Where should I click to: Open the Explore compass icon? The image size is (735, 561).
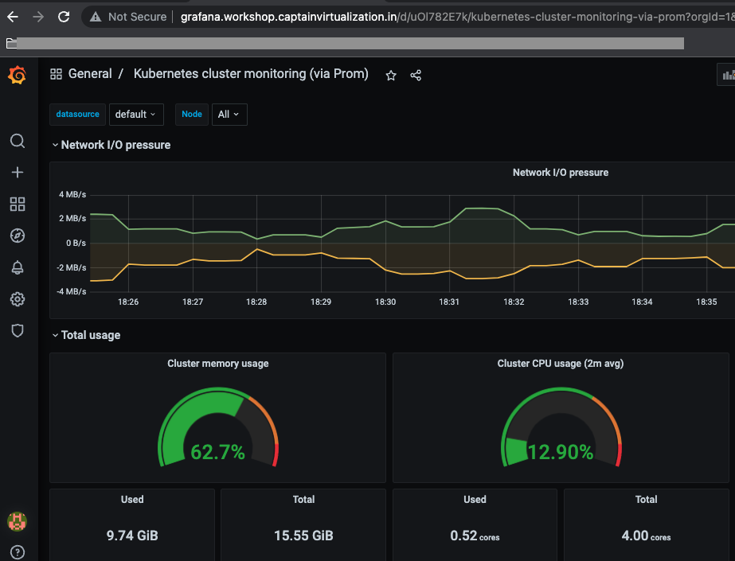click(x=18, y=236)
